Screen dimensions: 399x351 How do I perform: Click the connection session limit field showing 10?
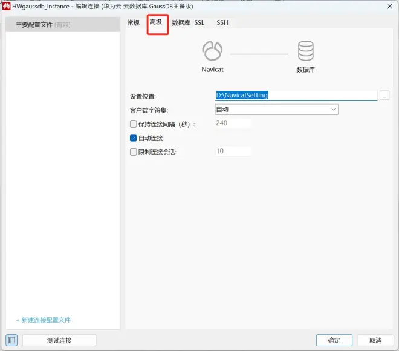click(233, 151)
